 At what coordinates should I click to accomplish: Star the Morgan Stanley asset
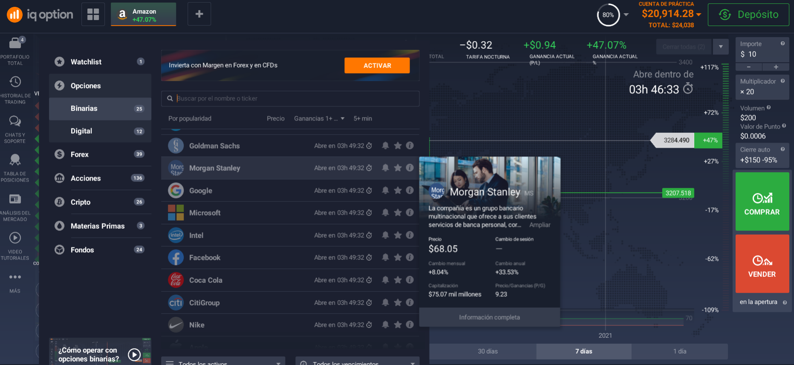click(398, 168)
